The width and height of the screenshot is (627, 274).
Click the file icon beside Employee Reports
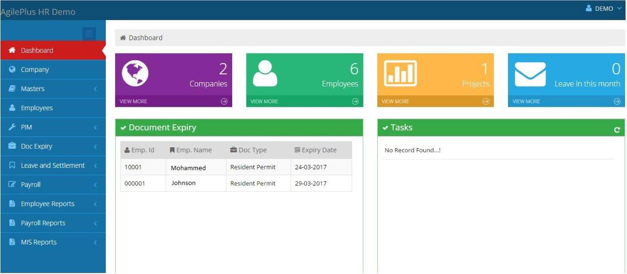[12, 204]
